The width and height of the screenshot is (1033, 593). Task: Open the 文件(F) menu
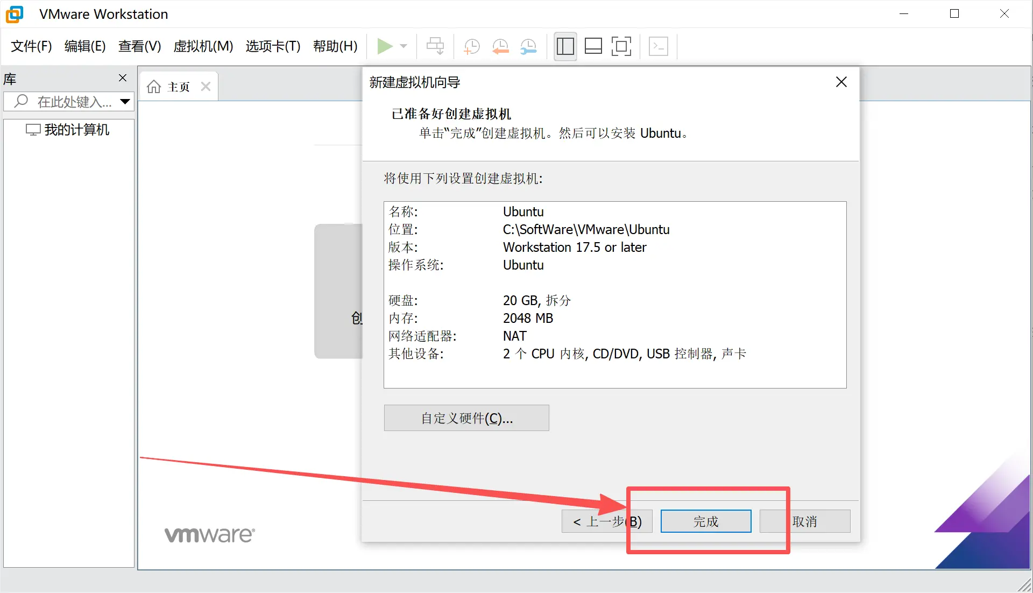click(31, 46)
